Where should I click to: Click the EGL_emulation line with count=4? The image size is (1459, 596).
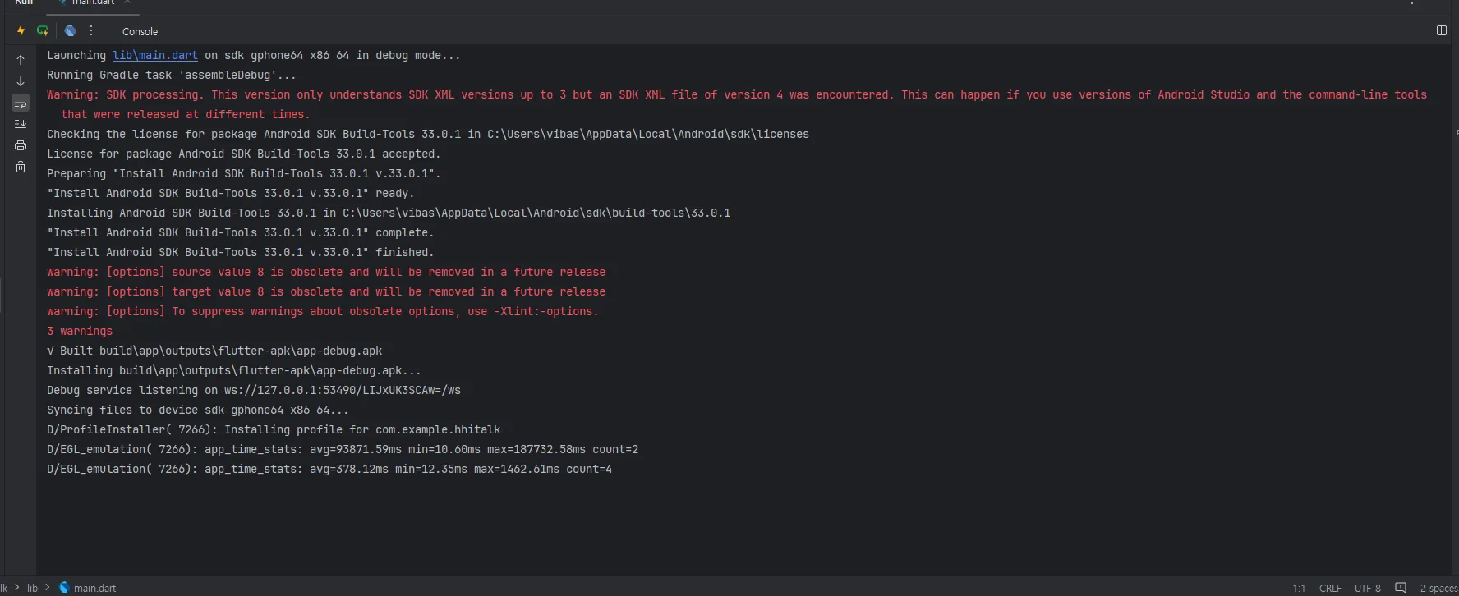pyautogui.click(x=329, y=469)
